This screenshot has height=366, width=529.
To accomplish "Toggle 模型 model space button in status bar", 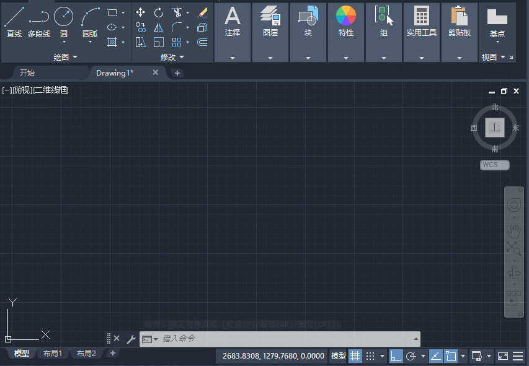I will pyautogui.click(x=339, y=356).
